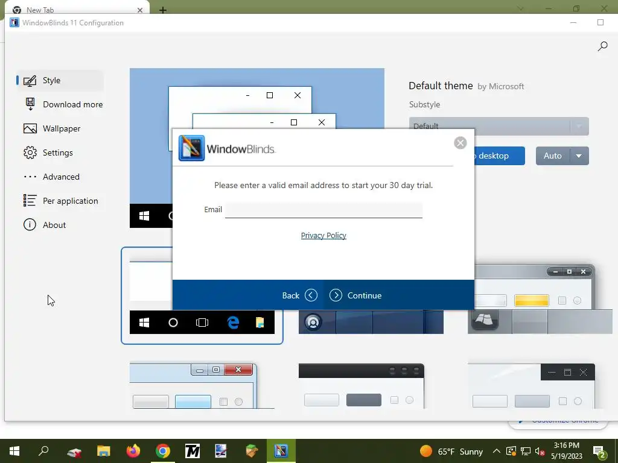Click the apply to desktop button
This screenshot has width=618, height=463.
pos(499,156)
